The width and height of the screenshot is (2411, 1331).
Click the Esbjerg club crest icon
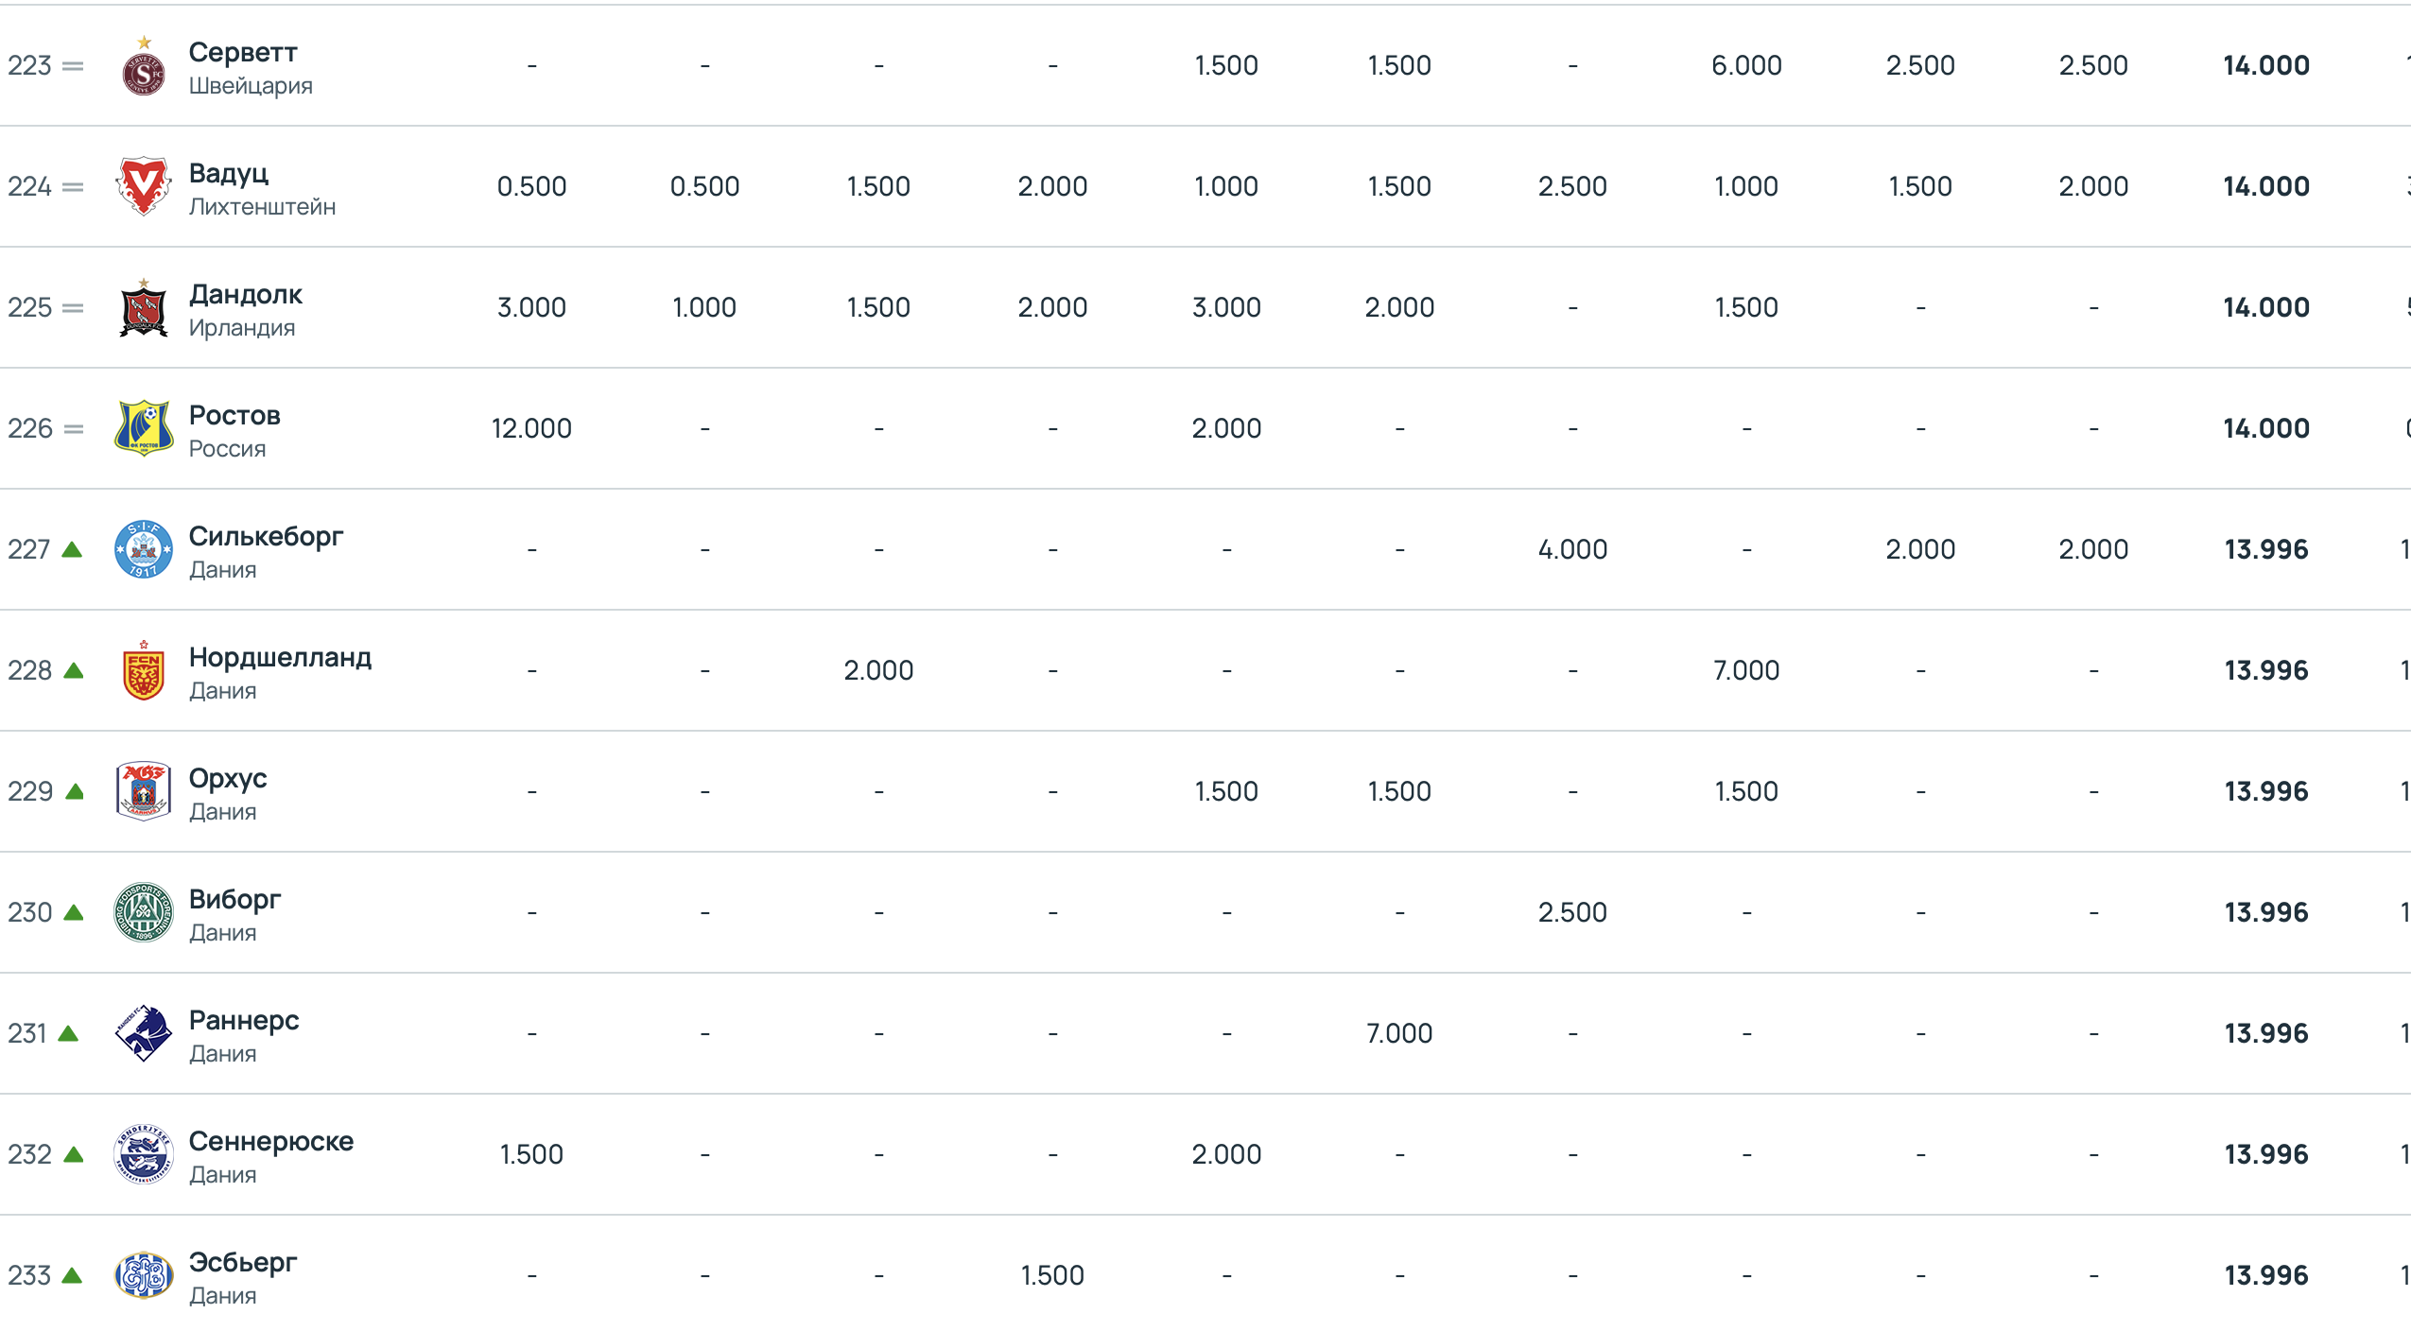coord(144,1275)
